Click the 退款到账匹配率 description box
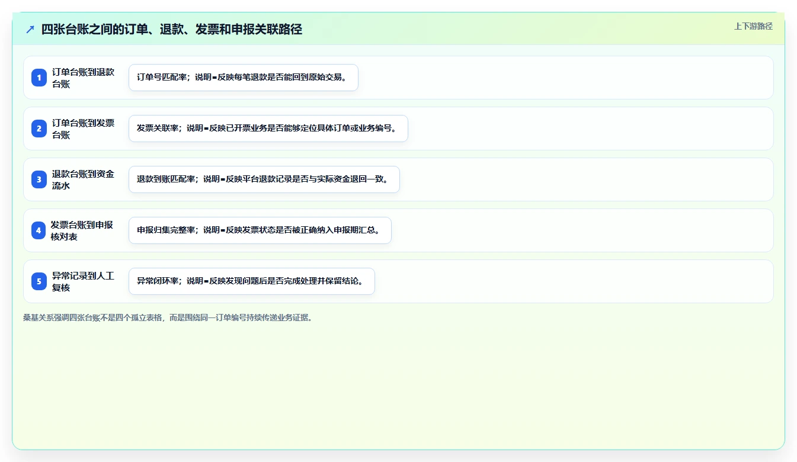The width and height of the screenshot is (797, 462). pyautogui.click(x=264, y=179)
